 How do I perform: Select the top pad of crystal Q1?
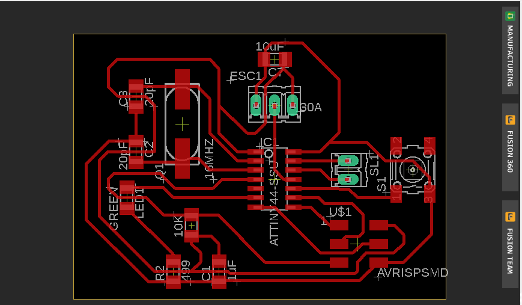[182, 89]
